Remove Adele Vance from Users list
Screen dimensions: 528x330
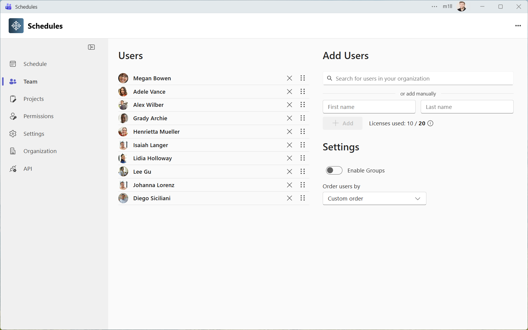tap(289, 92)
